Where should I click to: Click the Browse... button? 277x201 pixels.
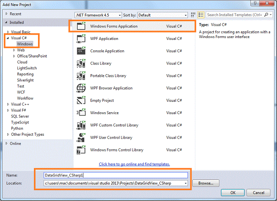[x=206, y=183]
